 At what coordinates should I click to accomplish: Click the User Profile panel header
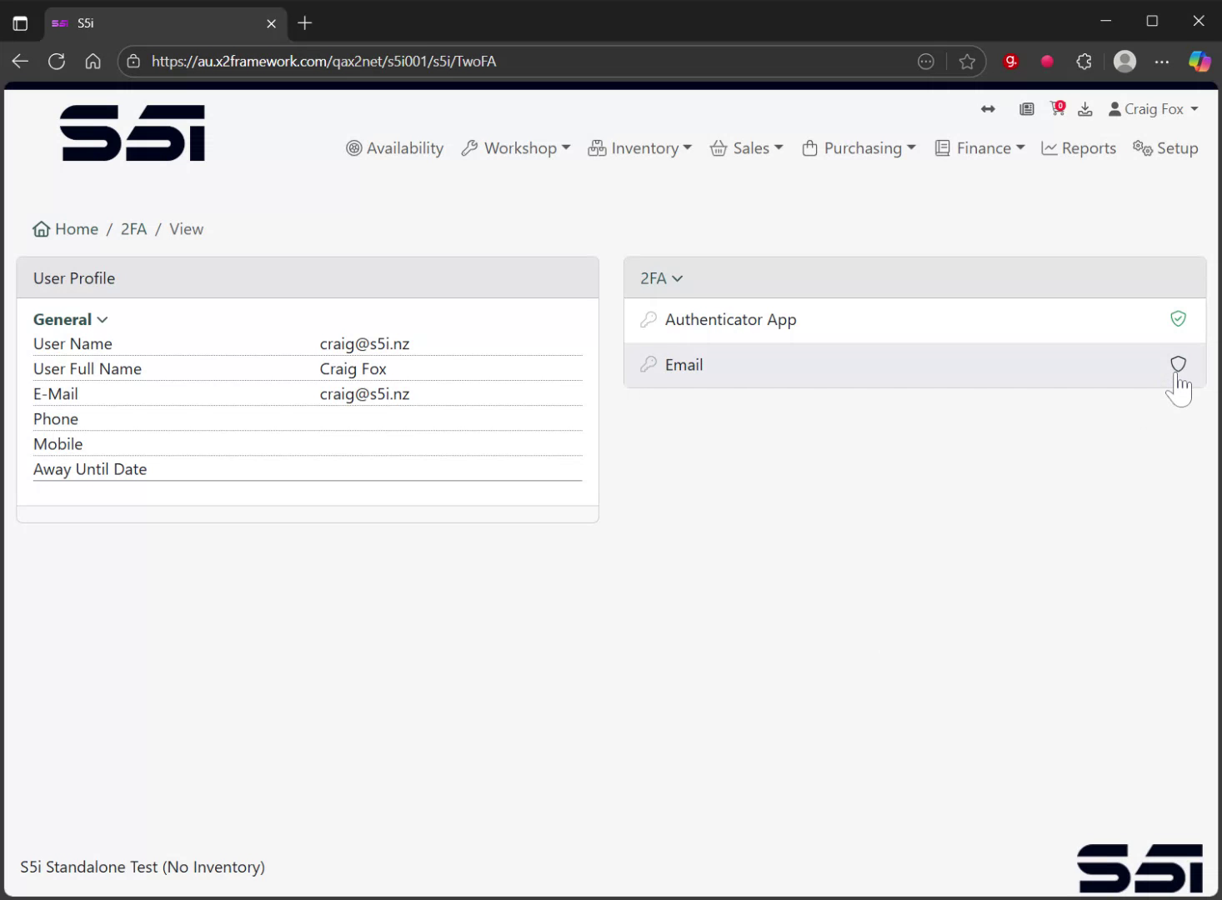point(308,278)
